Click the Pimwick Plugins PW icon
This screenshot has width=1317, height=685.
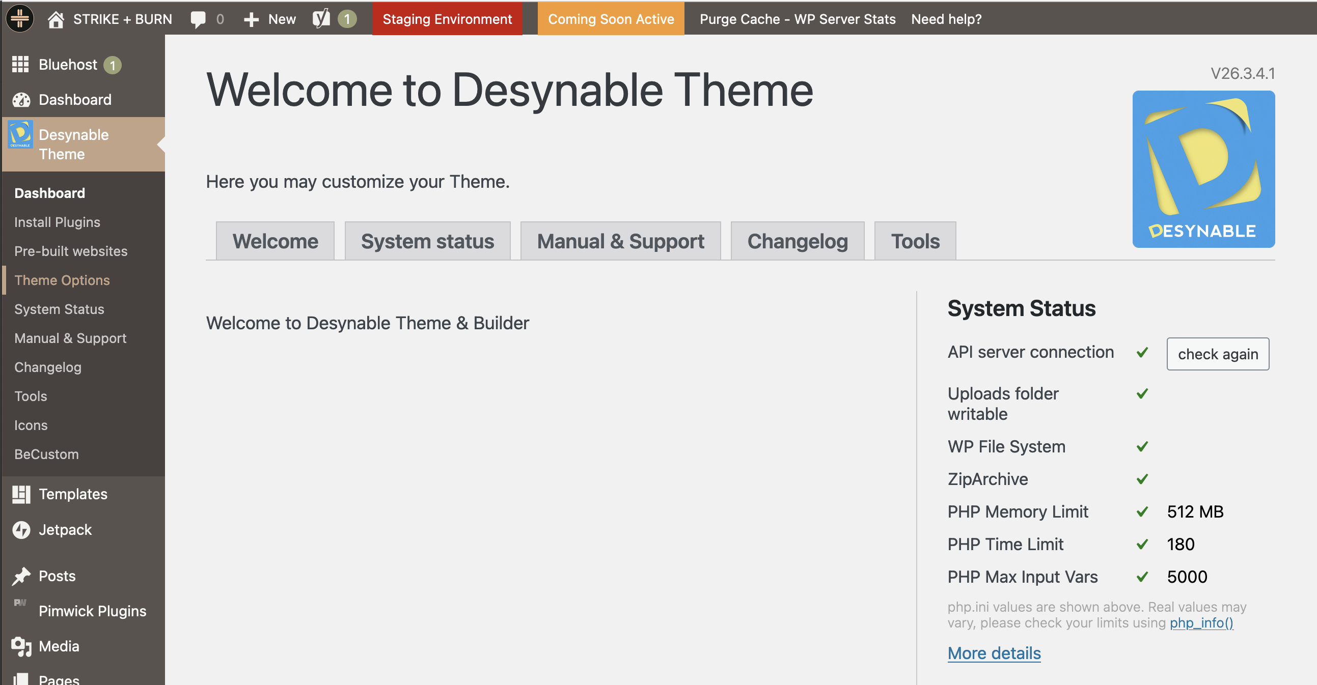[20, 603]
